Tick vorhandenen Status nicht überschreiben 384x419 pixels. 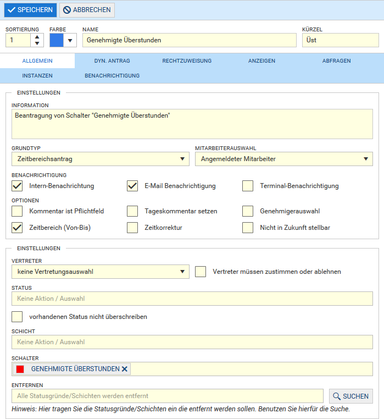pos(17,317)
